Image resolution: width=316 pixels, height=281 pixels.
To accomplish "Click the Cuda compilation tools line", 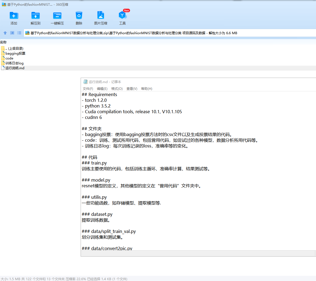I will (132, 112).
